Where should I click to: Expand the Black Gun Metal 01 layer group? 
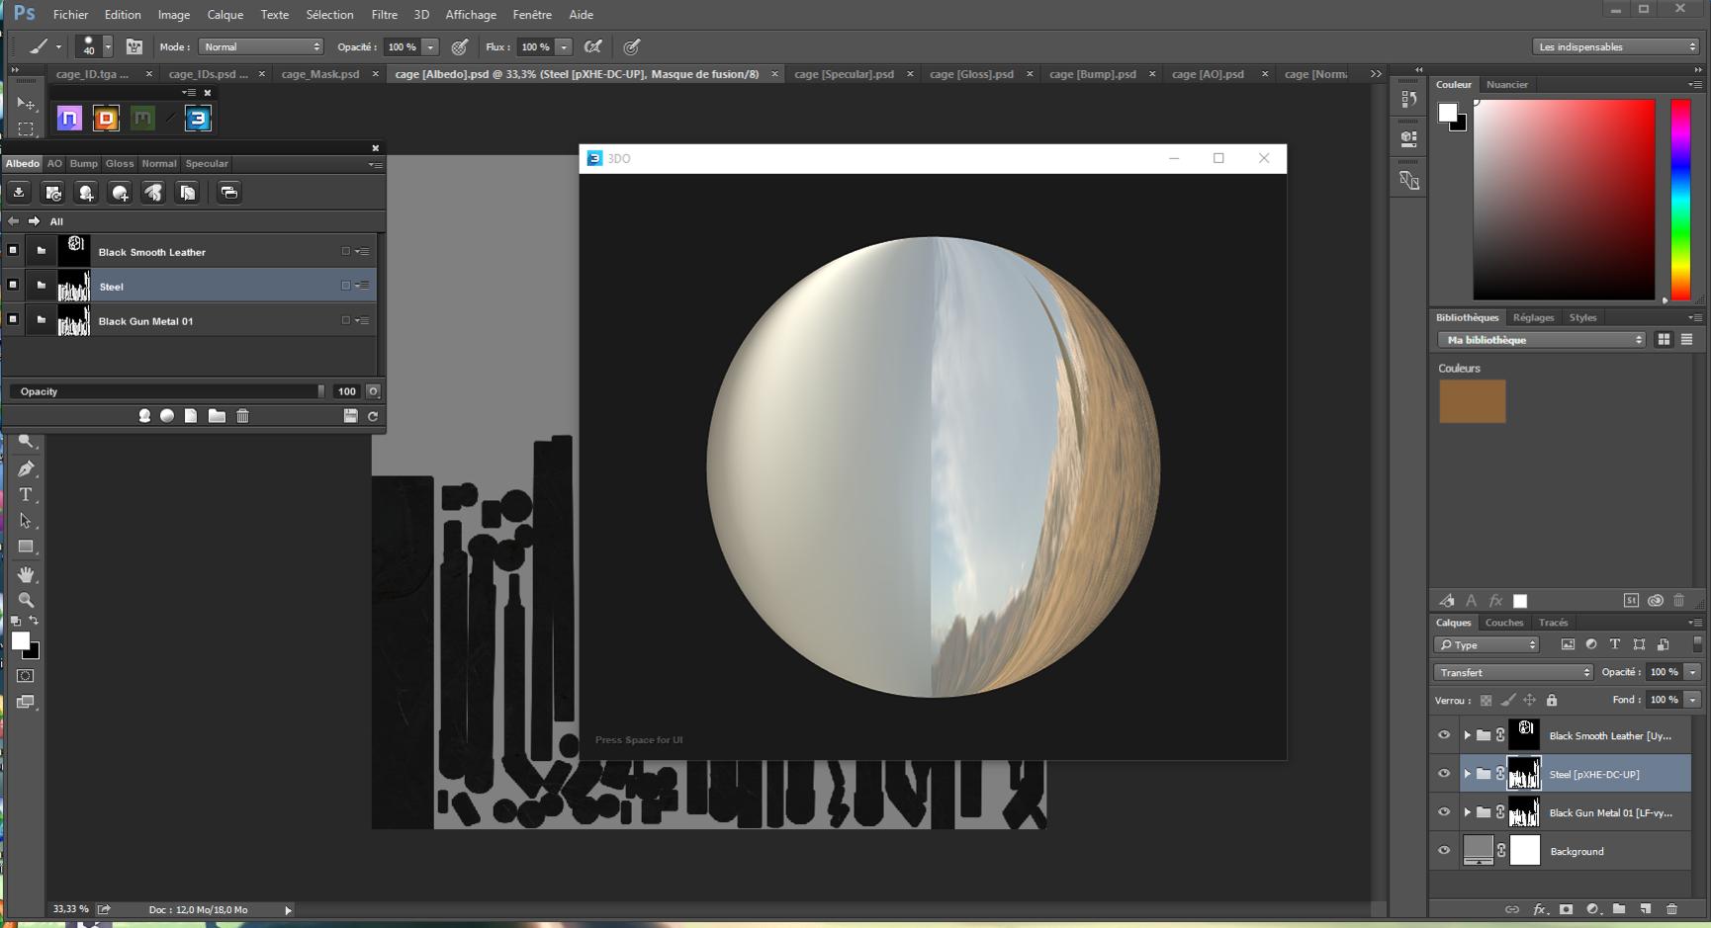pos(1467,812)
